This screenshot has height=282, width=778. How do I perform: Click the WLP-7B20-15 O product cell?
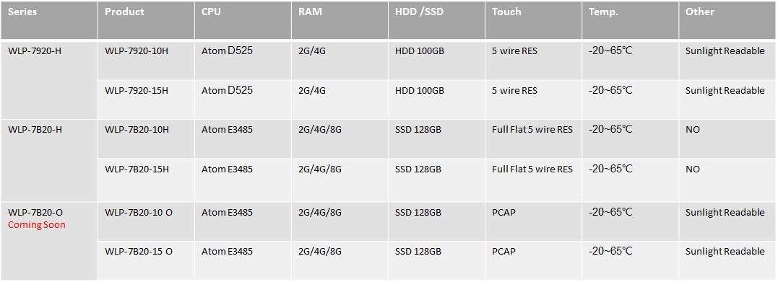[146, 260]
